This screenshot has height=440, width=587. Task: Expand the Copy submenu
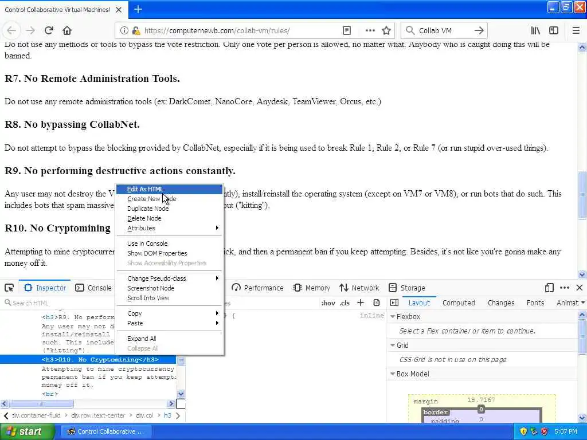pos(169,313)
